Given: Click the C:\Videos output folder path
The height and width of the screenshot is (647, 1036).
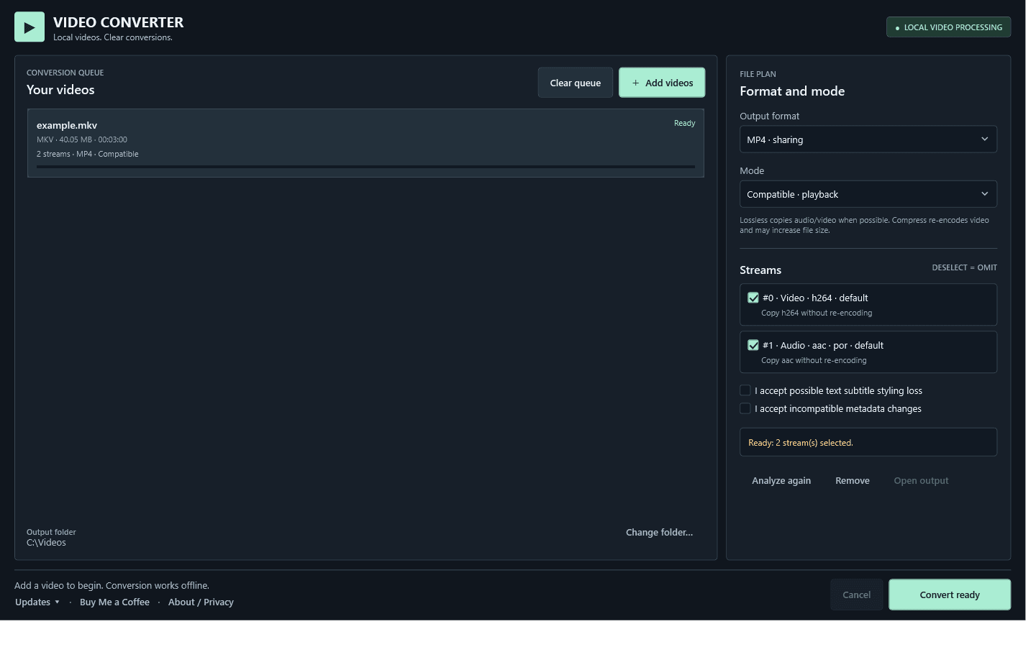Looking at the screenshot, I should (46, 543).
